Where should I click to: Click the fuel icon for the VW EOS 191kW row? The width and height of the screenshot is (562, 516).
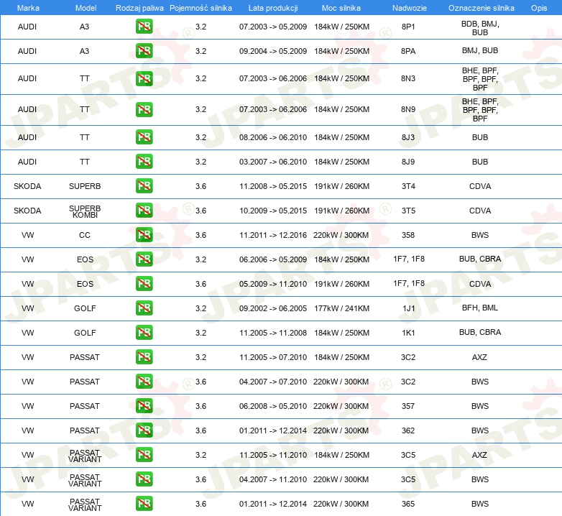click(x=144, y=284)
